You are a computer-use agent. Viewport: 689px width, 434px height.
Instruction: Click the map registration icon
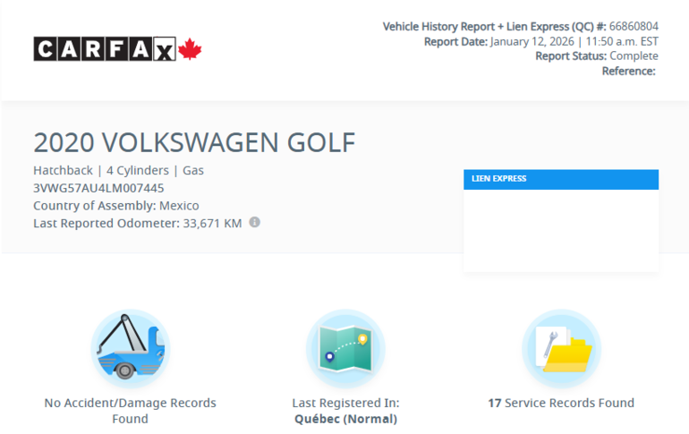tap(345, 348)
